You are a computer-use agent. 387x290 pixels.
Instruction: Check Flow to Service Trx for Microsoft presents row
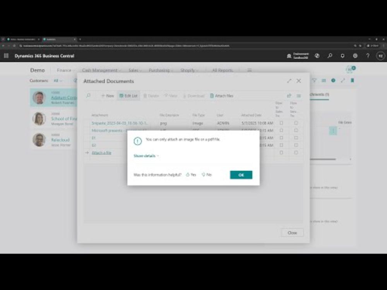click(296, 130)
